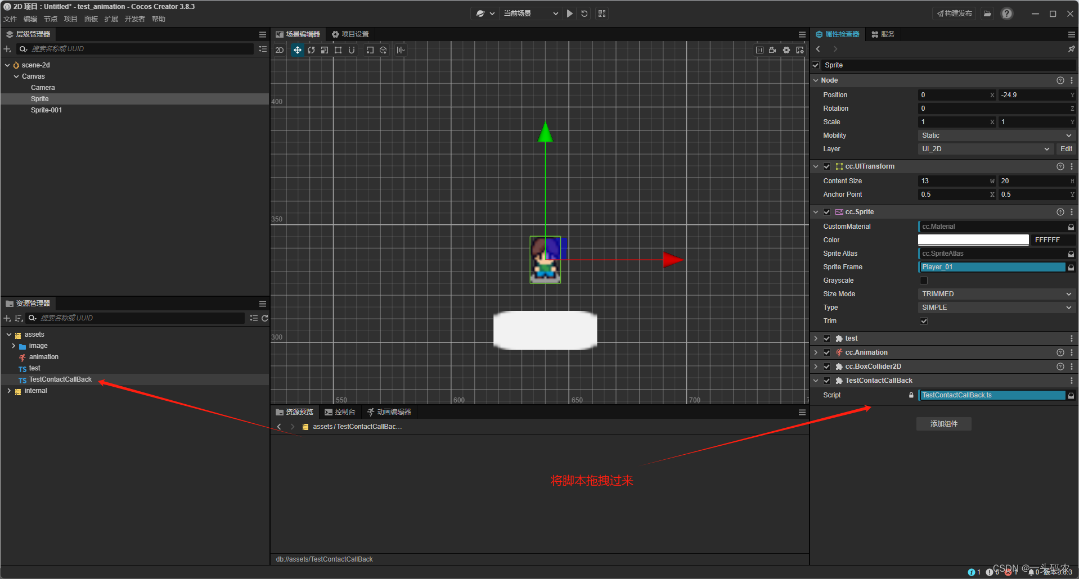Refresh the assets panel
The height and width of the screenshot is (579, 1079).
265,318
